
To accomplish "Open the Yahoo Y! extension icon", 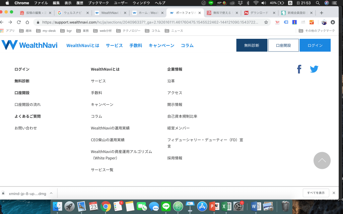I will (x=277, y=22).
